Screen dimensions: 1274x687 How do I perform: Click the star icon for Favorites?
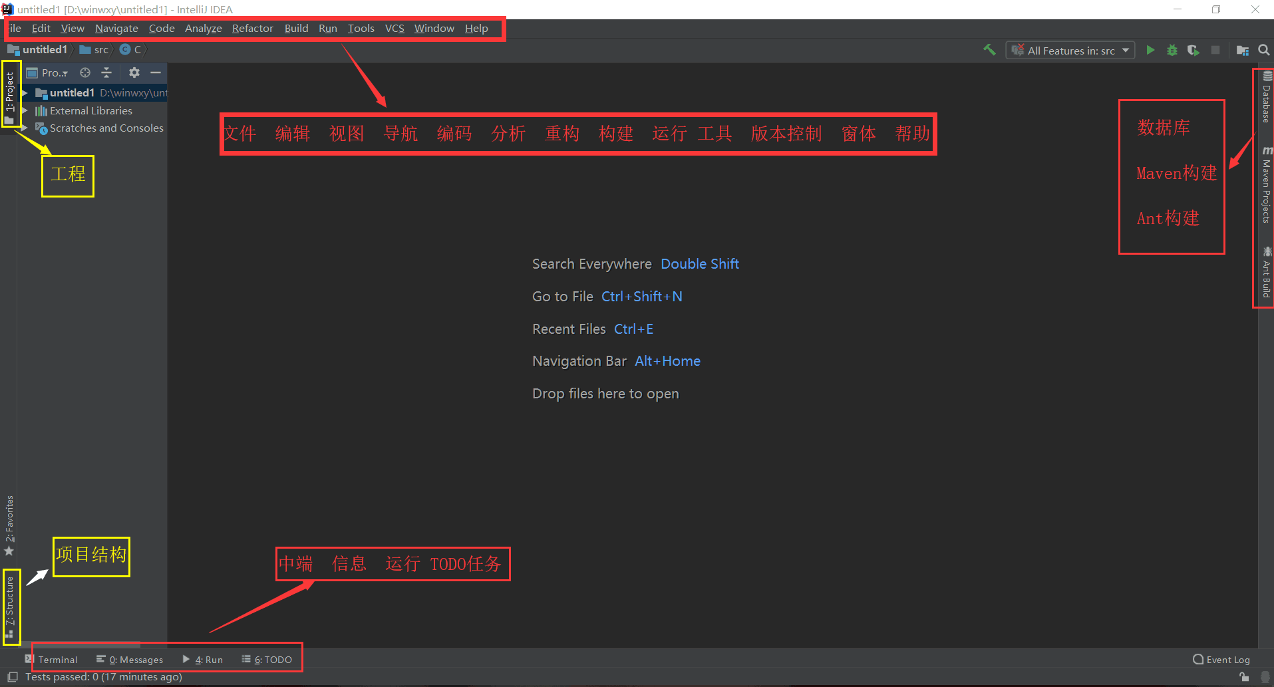click(x=9, y=551)
